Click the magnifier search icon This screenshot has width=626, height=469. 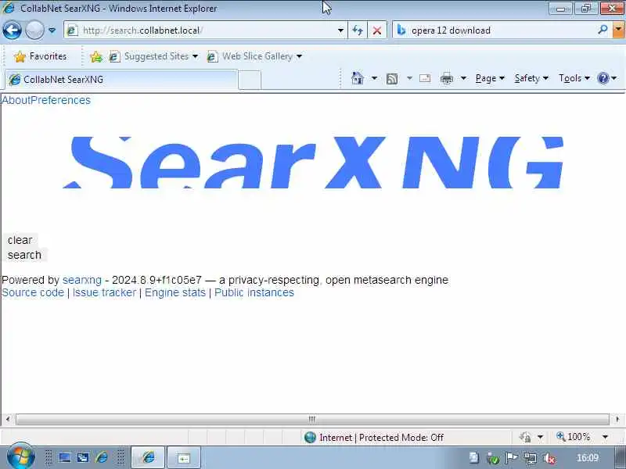point(602,30)
